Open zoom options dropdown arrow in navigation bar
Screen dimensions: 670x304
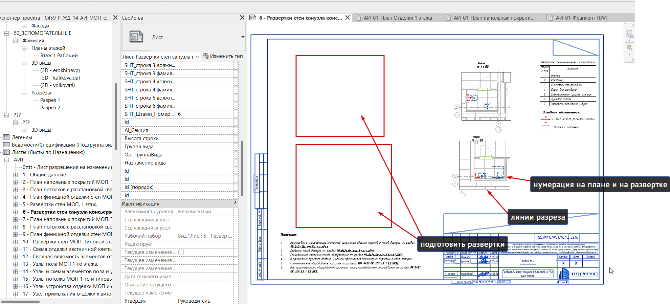coord(629,54)
